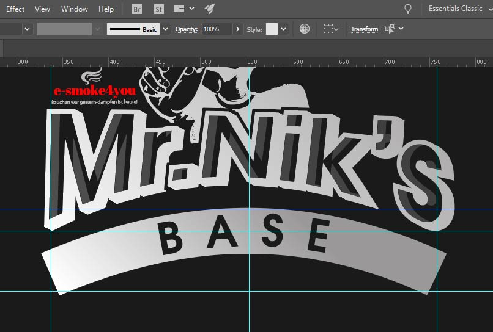Click the Arrange Documents icon
Viewport: 493px width, 332px height.
click(179, 9)
